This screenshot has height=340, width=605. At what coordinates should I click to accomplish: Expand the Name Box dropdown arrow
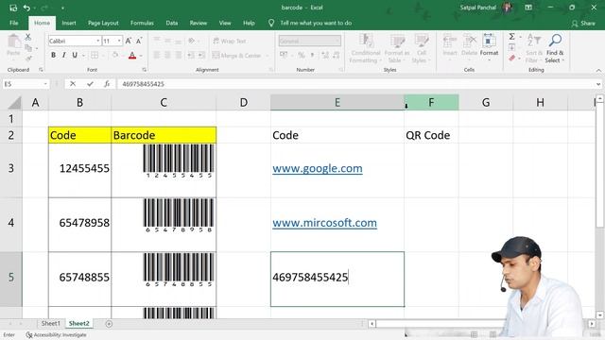pyautogui.click(x=45, y=84)
